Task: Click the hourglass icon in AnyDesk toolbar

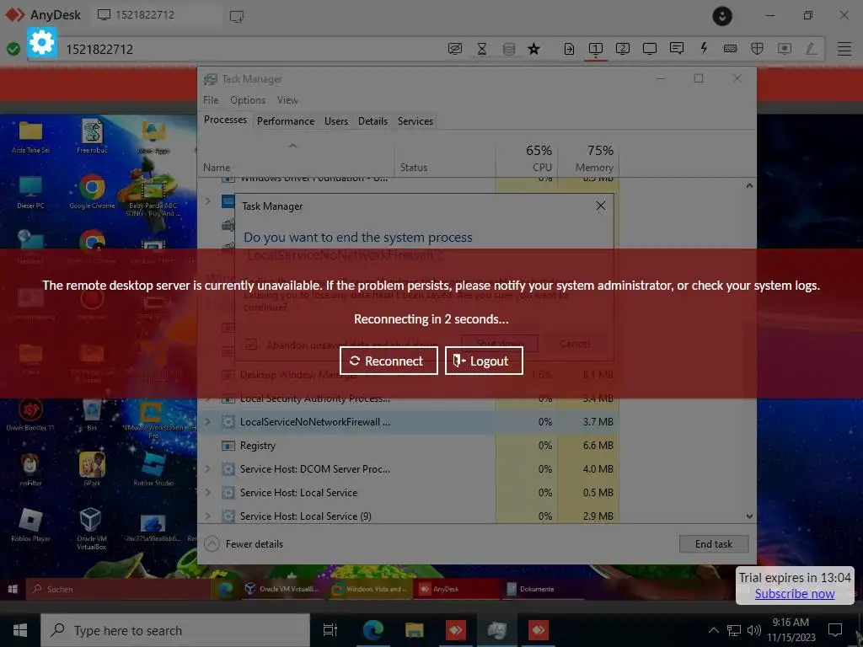Action: pyautogui.click(x=481, y=49)
